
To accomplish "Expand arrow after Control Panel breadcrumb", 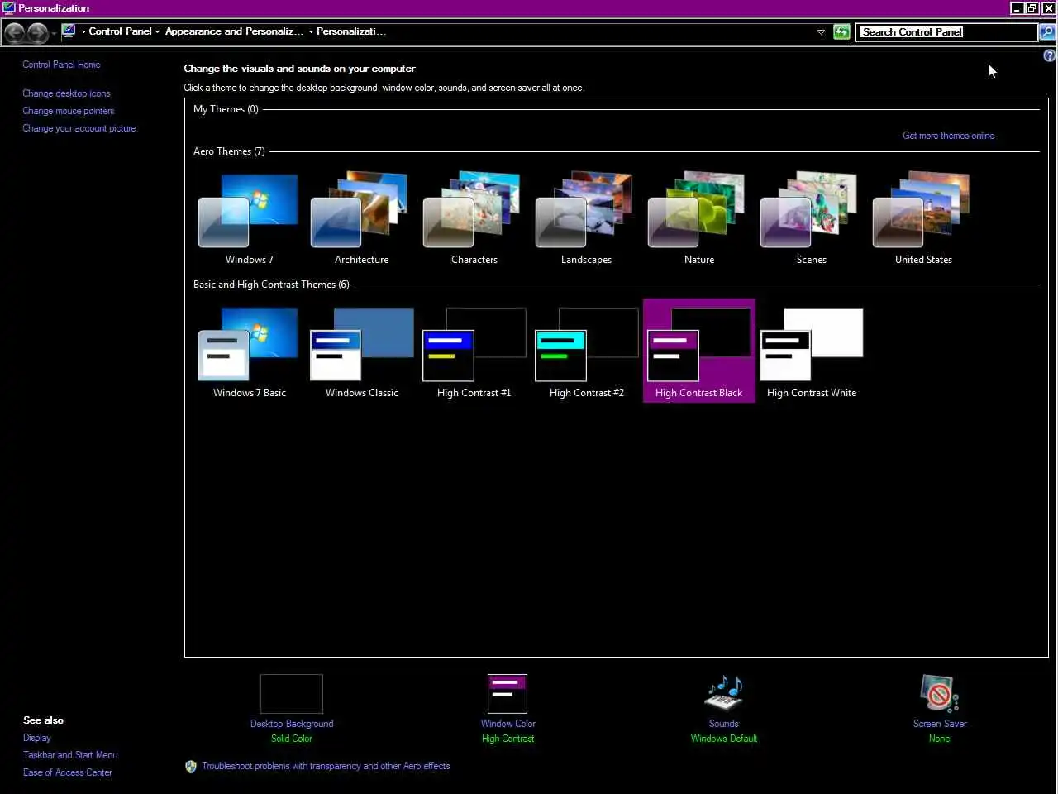I will (157, 32).
